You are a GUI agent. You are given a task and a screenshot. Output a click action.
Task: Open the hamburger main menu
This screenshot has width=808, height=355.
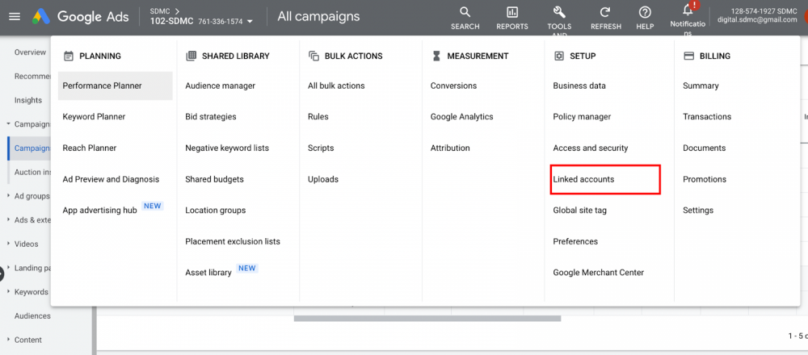[x=15, y=16]
